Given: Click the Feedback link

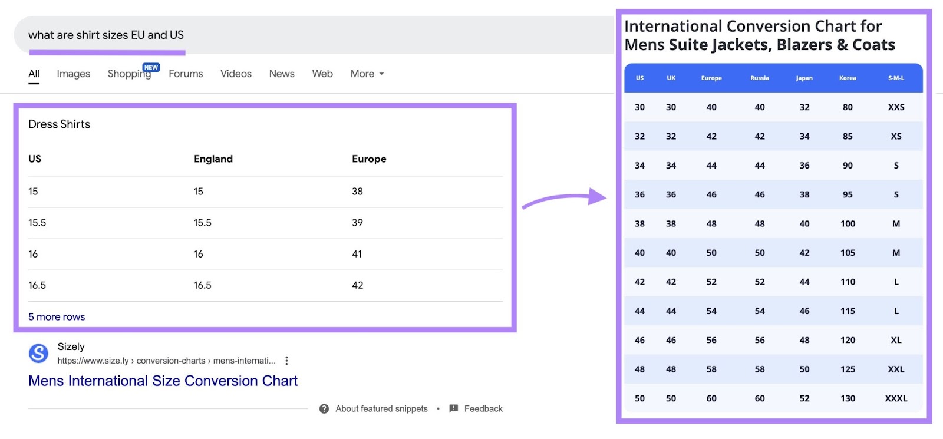Looking at the screenshot, I should [483, 408].
